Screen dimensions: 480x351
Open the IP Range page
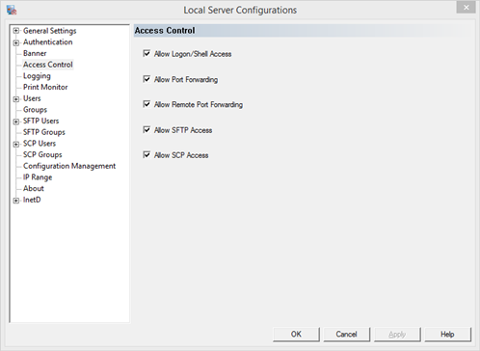[x=38, y=177]
